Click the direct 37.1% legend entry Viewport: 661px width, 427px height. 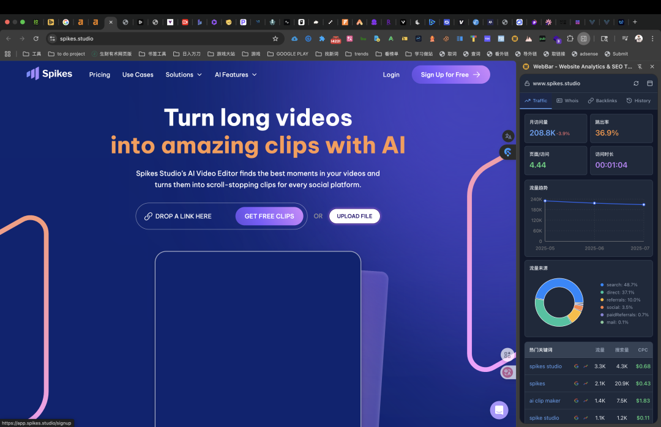(617, 292)
